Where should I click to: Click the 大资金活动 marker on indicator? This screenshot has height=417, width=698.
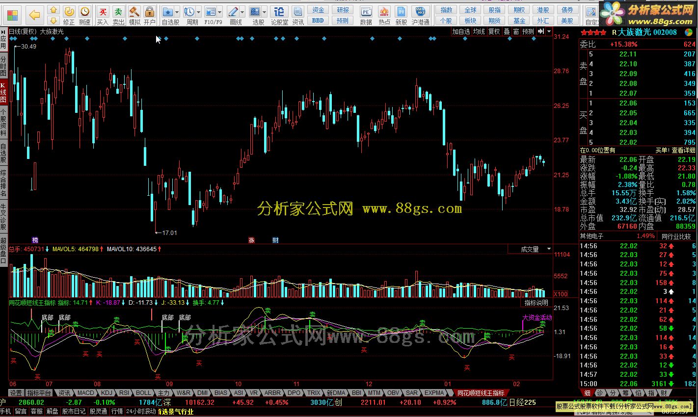point(537,317)
